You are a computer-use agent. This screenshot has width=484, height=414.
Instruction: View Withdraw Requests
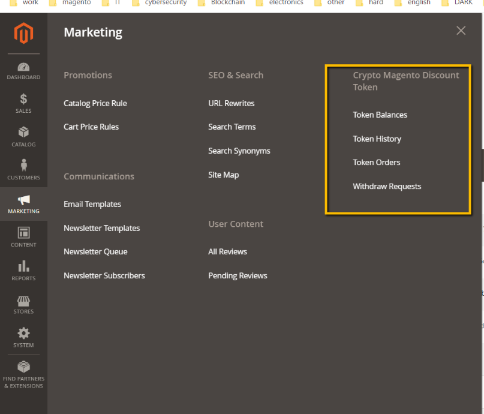[x=387, y=186]
